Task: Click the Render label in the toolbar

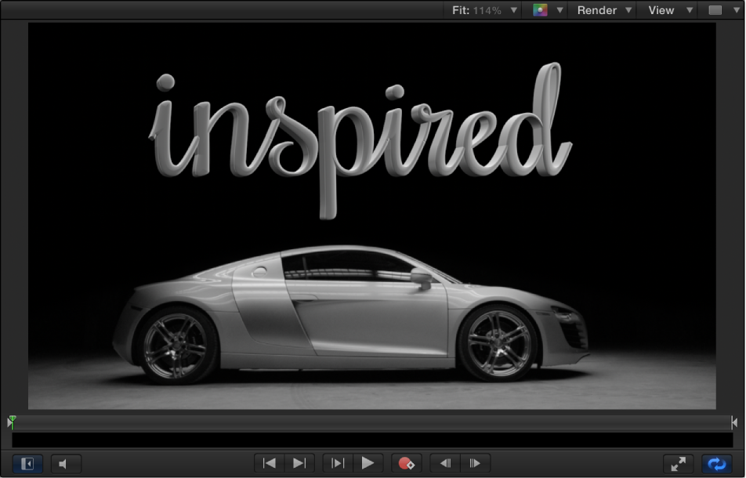Action: tap(596, 10)
